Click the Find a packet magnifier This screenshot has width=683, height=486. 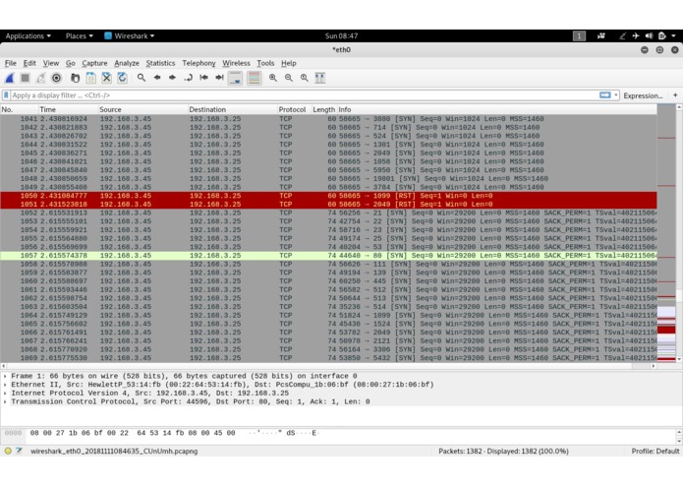142,78
